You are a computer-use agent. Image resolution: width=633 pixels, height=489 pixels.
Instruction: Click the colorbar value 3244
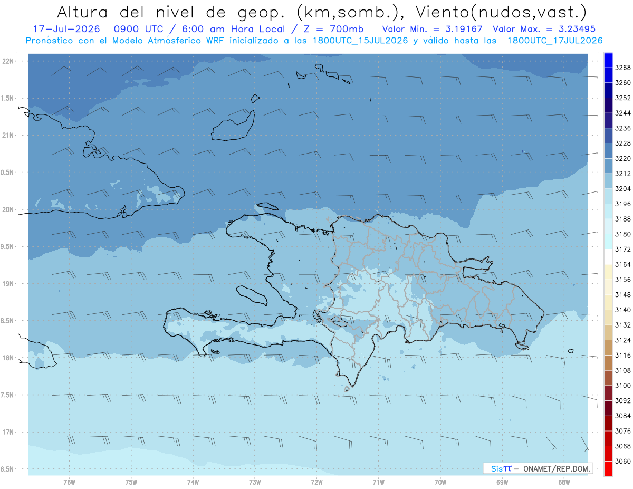coord(623,113)
